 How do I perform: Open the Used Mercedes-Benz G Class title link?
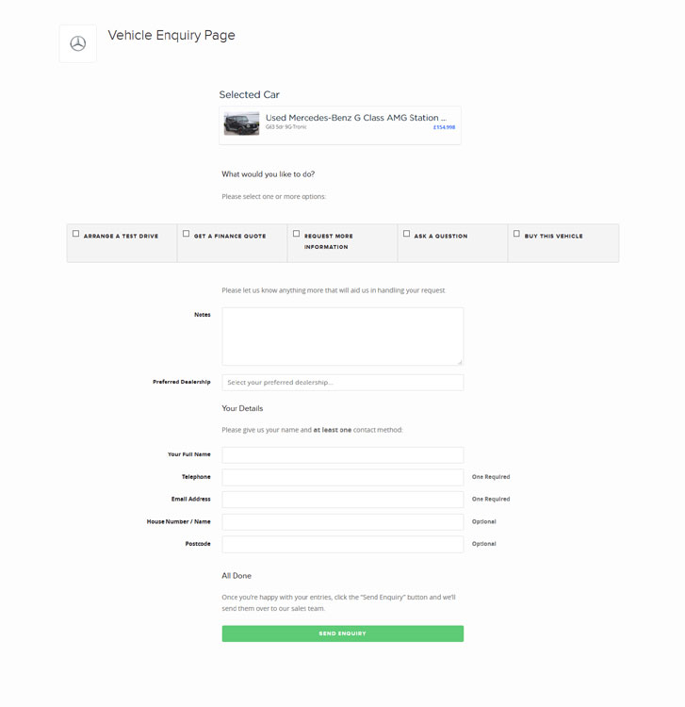(356, 118)
